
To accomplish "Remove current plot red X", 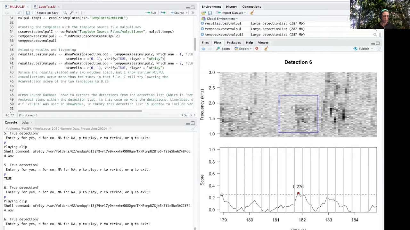I will 257,49.
